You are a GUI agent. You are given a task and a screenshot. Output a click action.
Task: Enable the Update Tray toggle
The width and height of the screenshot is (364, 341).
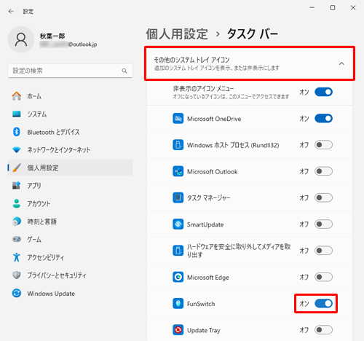pos(323,330)
